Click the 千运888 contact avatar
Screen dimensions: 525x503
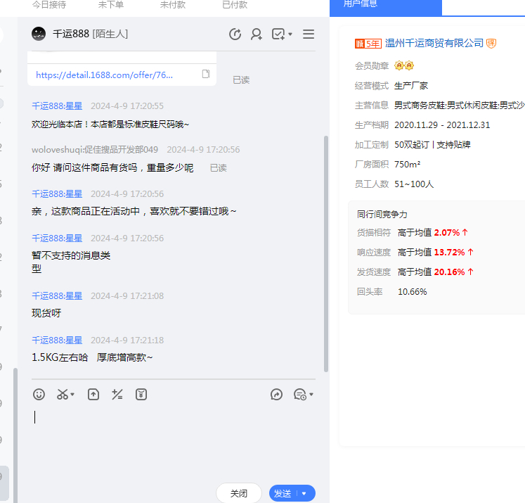pyautogui.click(x=39, y=34)
